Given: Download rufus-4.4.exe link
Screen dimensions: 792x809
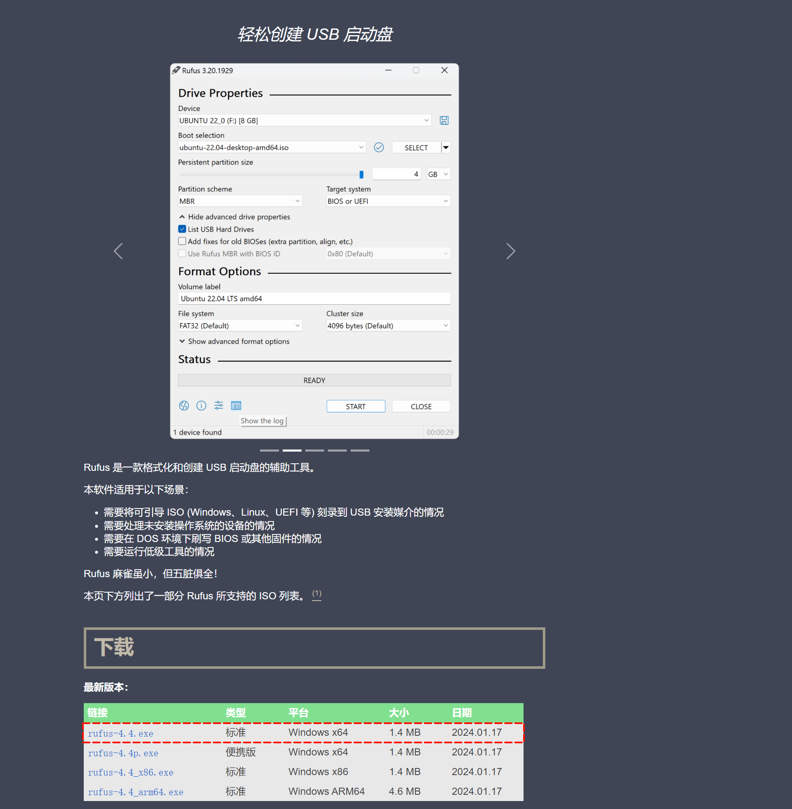Looking at the screenshot, I should click(121, 733).
